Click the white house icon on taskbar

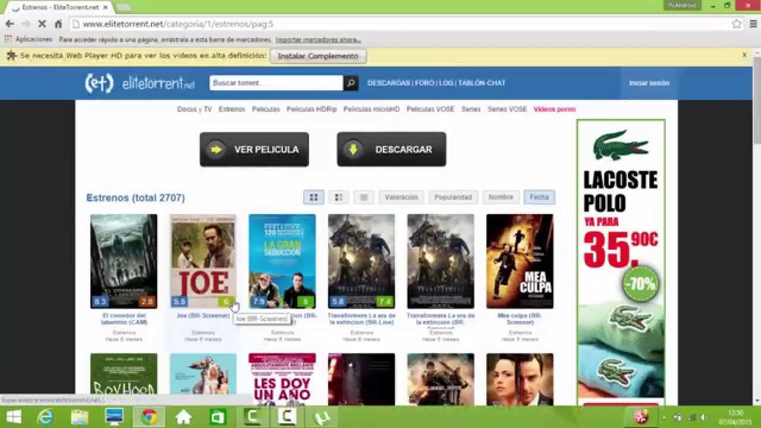(x=184, y=417)
